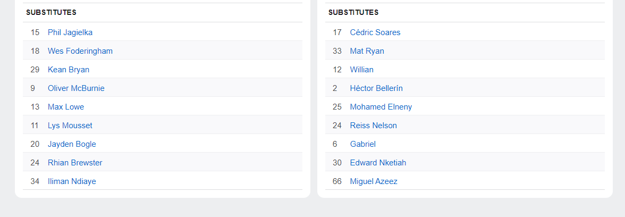Open Oliver McBurnie's profile
Viewport: 625px width, 217px height.
(x=76, y=88)
